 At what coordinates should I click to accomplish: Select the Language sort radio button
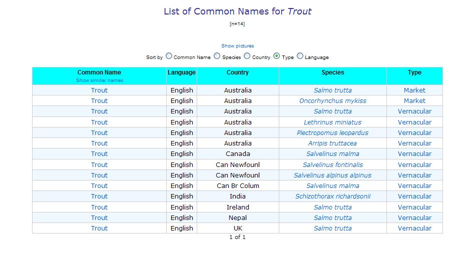point(300,56)
